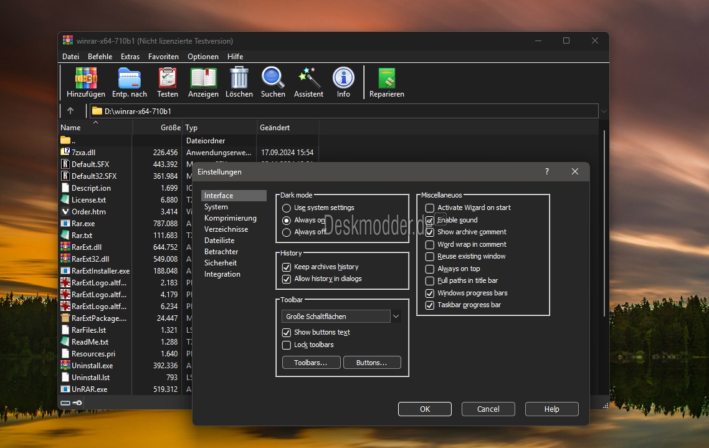Enable Activate Wizard on start
This screenshot has height=448, width=709.
click(x=429, y=208)
